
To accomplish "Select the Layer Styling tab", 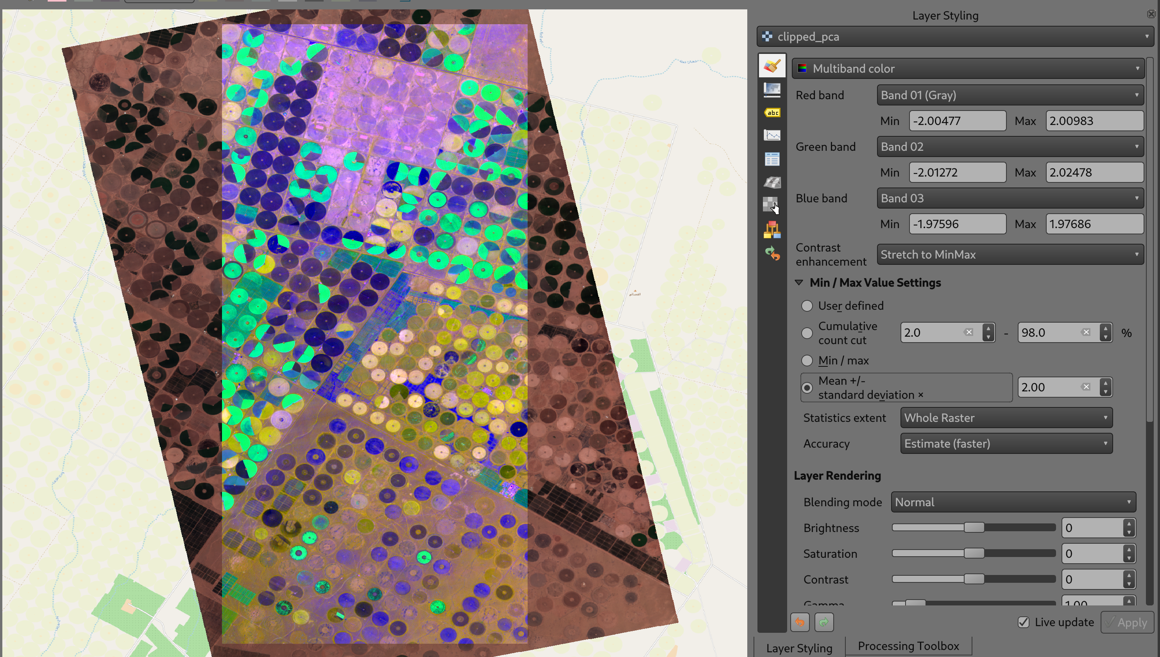I will [x=799, y=648].
